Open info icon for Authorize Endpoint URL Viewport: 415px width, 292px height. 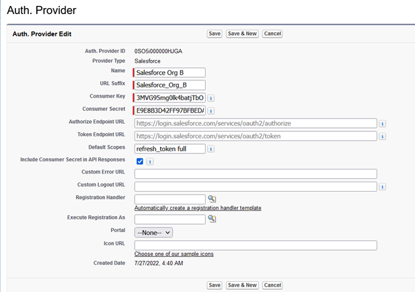[382, 123]
